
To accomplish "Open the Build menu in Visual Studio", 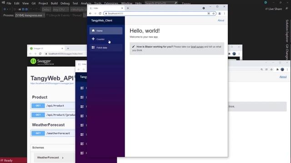I will point(54,3).
